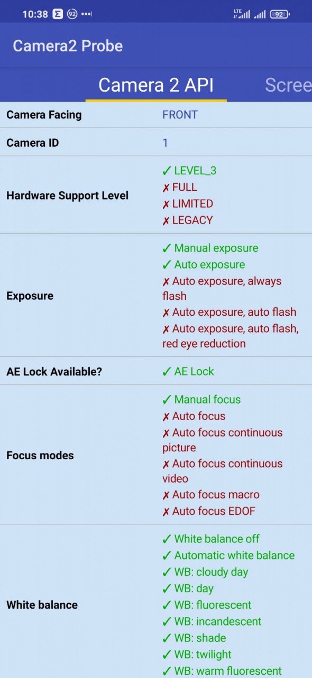Tap the LTE signal strength icon

(x=242, y=14)
